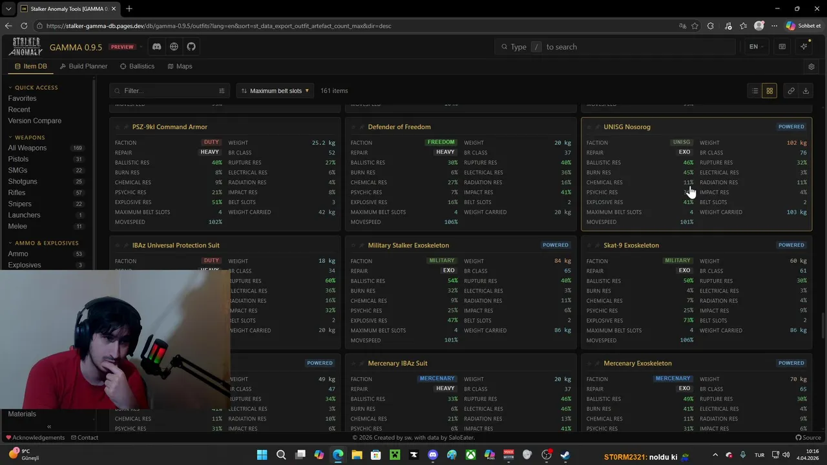This screenshot has height=465, width=827.
Task: Click the keyboard shortcuts icon
Action: click(782, 46)
